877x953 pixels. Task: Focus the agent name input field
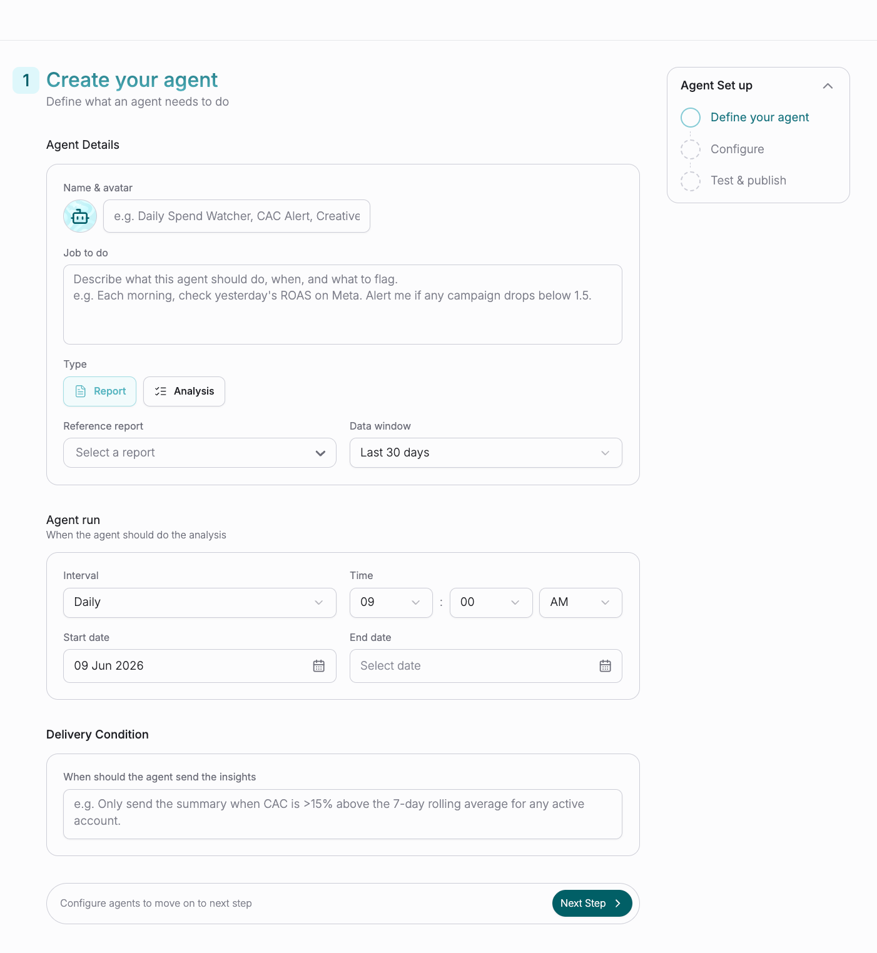pos(236,216)
